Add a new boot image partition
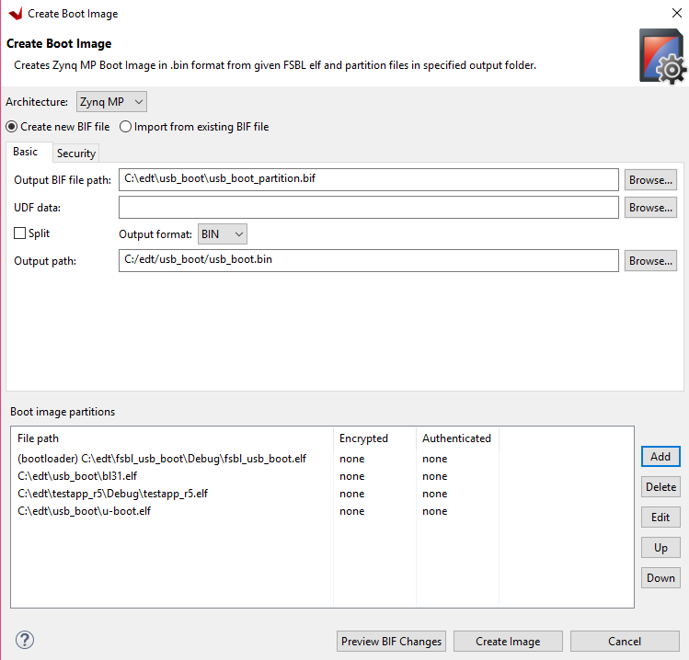The image size is (689, 660). click(x=660, y=457)
